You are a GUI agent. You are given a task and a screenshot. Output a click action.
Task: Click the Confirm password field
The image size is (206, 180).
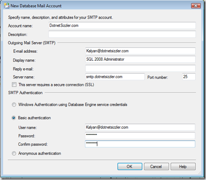click(x=140, y=144)
